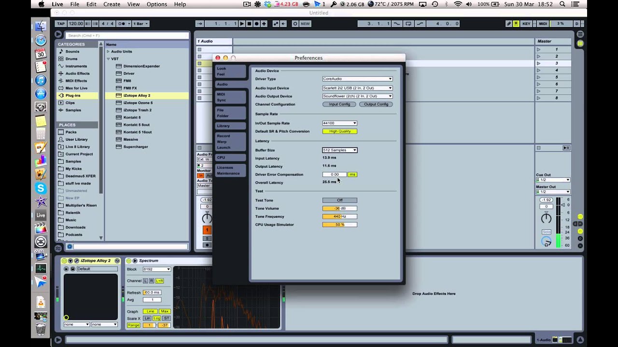This screenshot has width=618, height=347.
Task: Open Audio Input Device dropdown
Action: pos(357,88)
